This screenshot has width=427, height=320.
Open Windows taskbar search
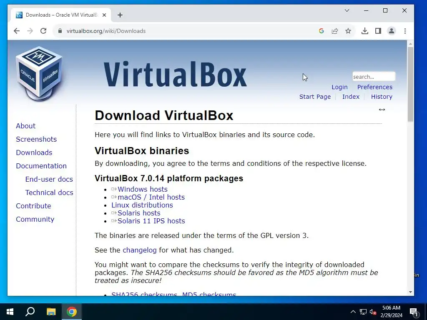[x=30, y=312]
